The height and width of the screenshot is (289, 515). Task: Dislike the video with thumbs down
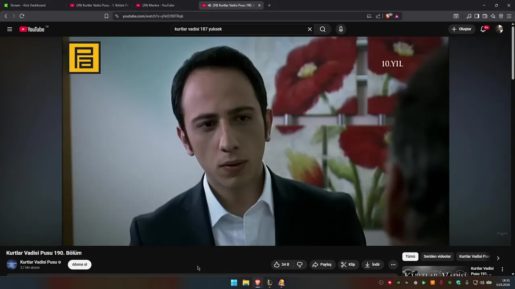(x=300, y=265)
